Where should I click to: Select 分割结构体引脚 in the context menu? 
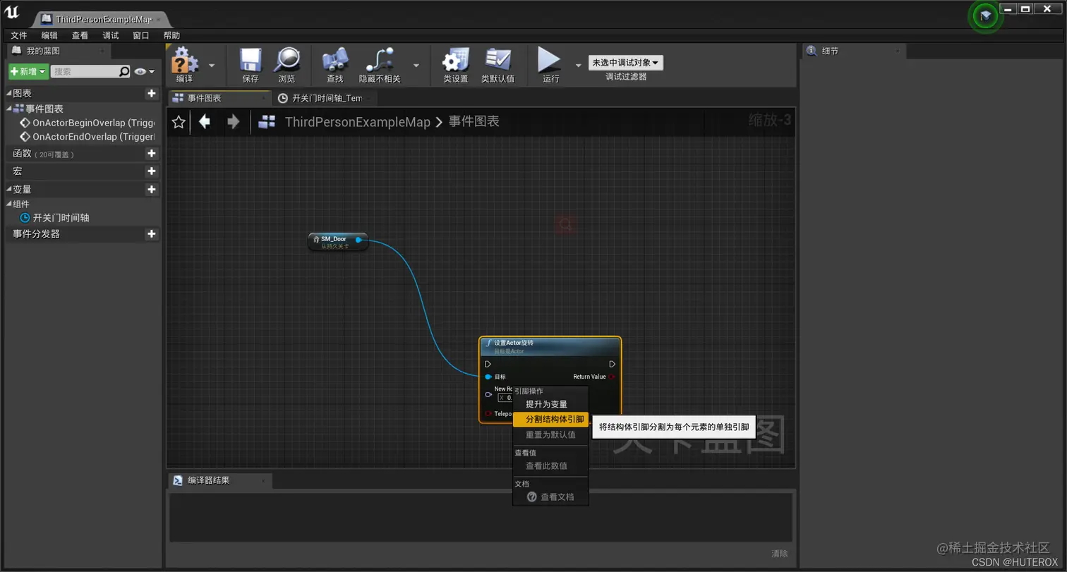tap(550, 419)
